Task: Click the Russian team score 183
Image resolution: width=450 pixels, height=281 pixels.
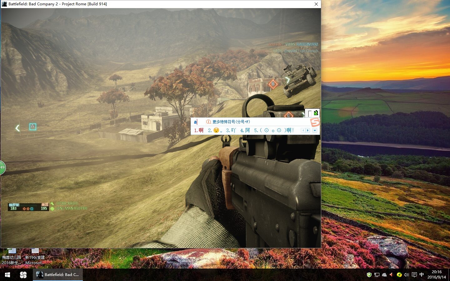Action: point(13,209)
